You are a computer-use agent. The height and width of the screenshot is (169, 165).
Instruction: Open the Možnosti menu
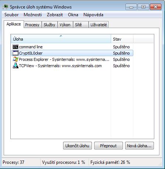click(32, 15)
